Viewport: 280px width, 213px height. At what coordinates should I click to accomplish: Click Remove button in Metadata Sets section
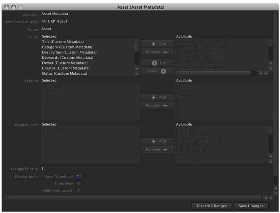pyautogui.click(x=158, y=150)
